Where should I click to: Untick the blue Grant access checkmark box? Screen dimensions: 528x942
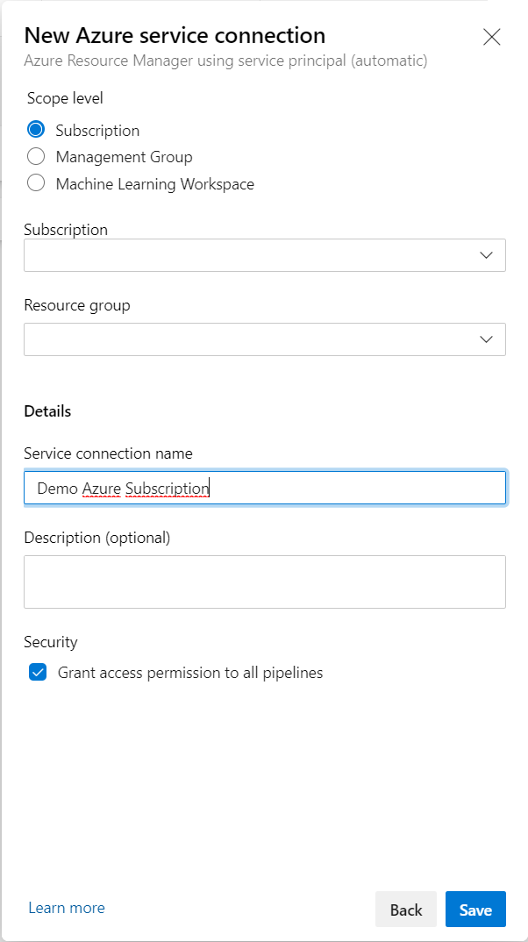coord(38,672)
